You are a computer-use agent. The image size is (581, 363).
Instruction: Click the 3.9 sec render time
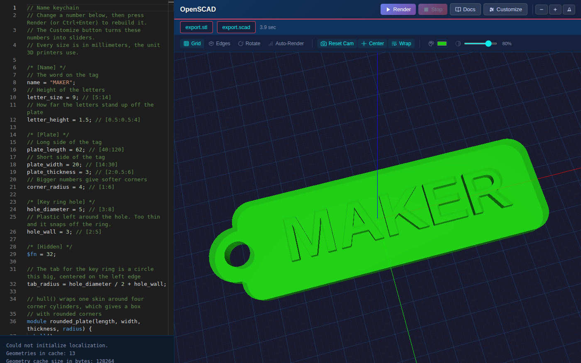coord(268,27)
